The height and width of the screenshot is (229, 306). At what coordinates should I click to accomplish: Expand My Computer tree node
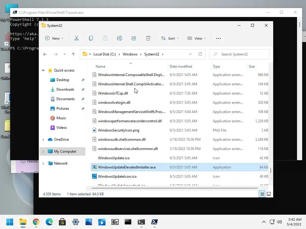click(x=43, y=151)
